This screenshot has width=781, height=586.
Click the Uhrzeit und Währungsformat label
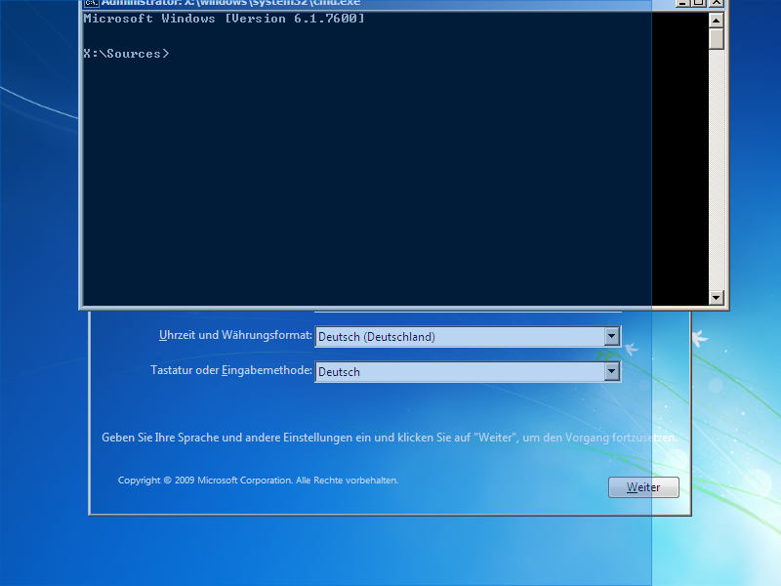tap(235, 335)
